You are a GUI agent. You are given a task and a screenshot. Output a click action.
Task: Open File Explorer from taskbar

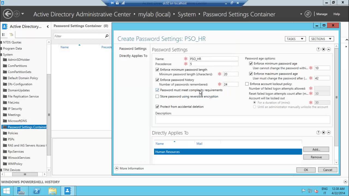(52, 191)
